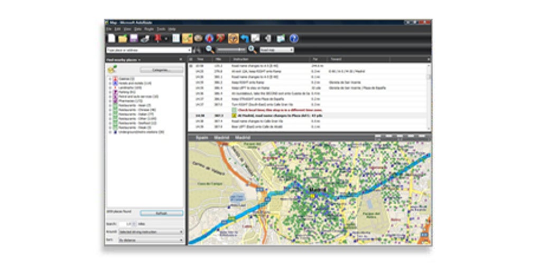Expand the Landmarks category
539x269 pixels.
[x=110, y=88]
